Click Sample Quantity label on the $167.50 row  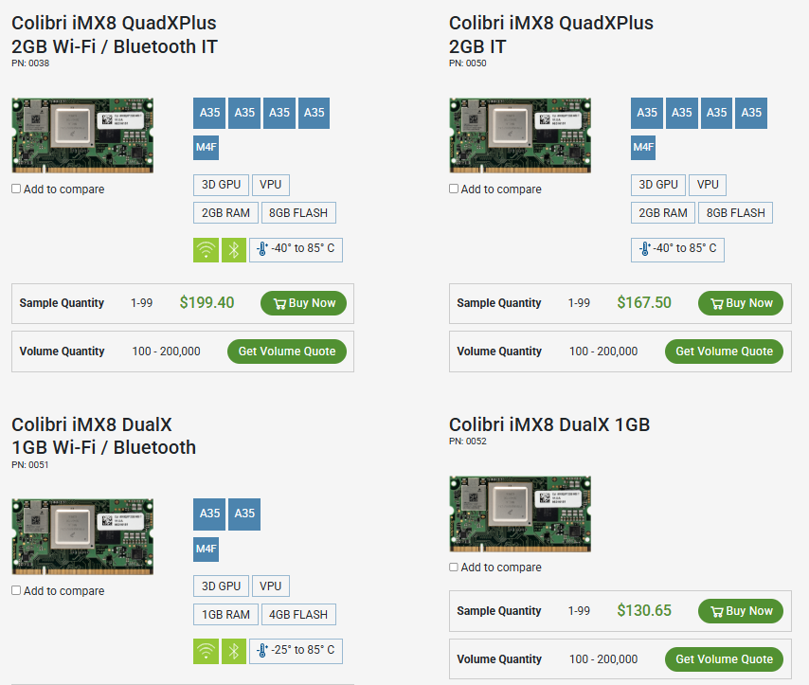(499, 303)
